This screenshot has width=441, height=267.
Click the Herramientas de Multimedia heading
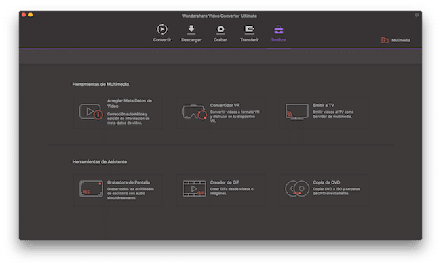(100, 84)
